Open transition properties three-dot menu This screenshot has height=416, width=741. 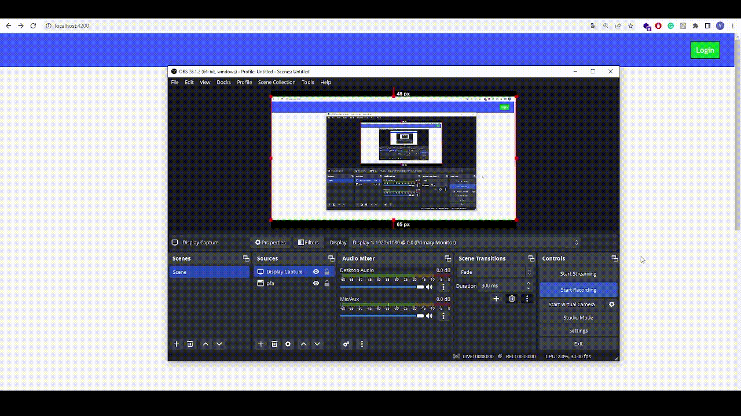click(x=527, y=298)
